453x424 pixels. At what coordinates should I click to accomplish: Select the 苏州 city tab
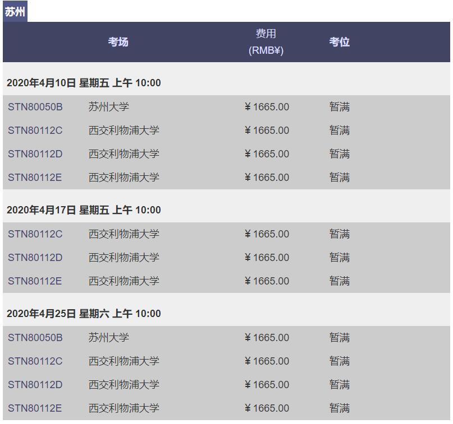[15, 12]
